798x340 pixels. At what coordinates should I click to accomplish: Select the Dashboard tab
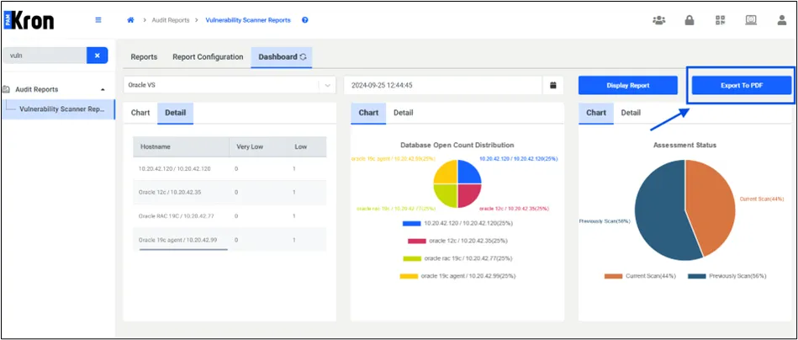coord(281,57)
